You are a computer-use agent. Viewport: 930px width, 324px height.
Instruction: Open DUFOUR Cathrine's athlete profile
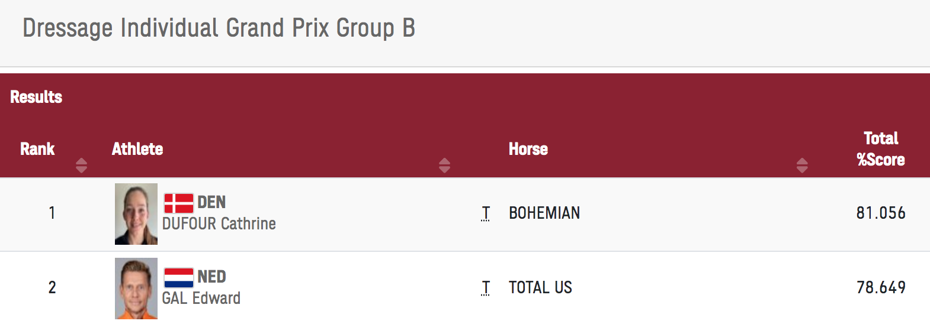[219, 224]
